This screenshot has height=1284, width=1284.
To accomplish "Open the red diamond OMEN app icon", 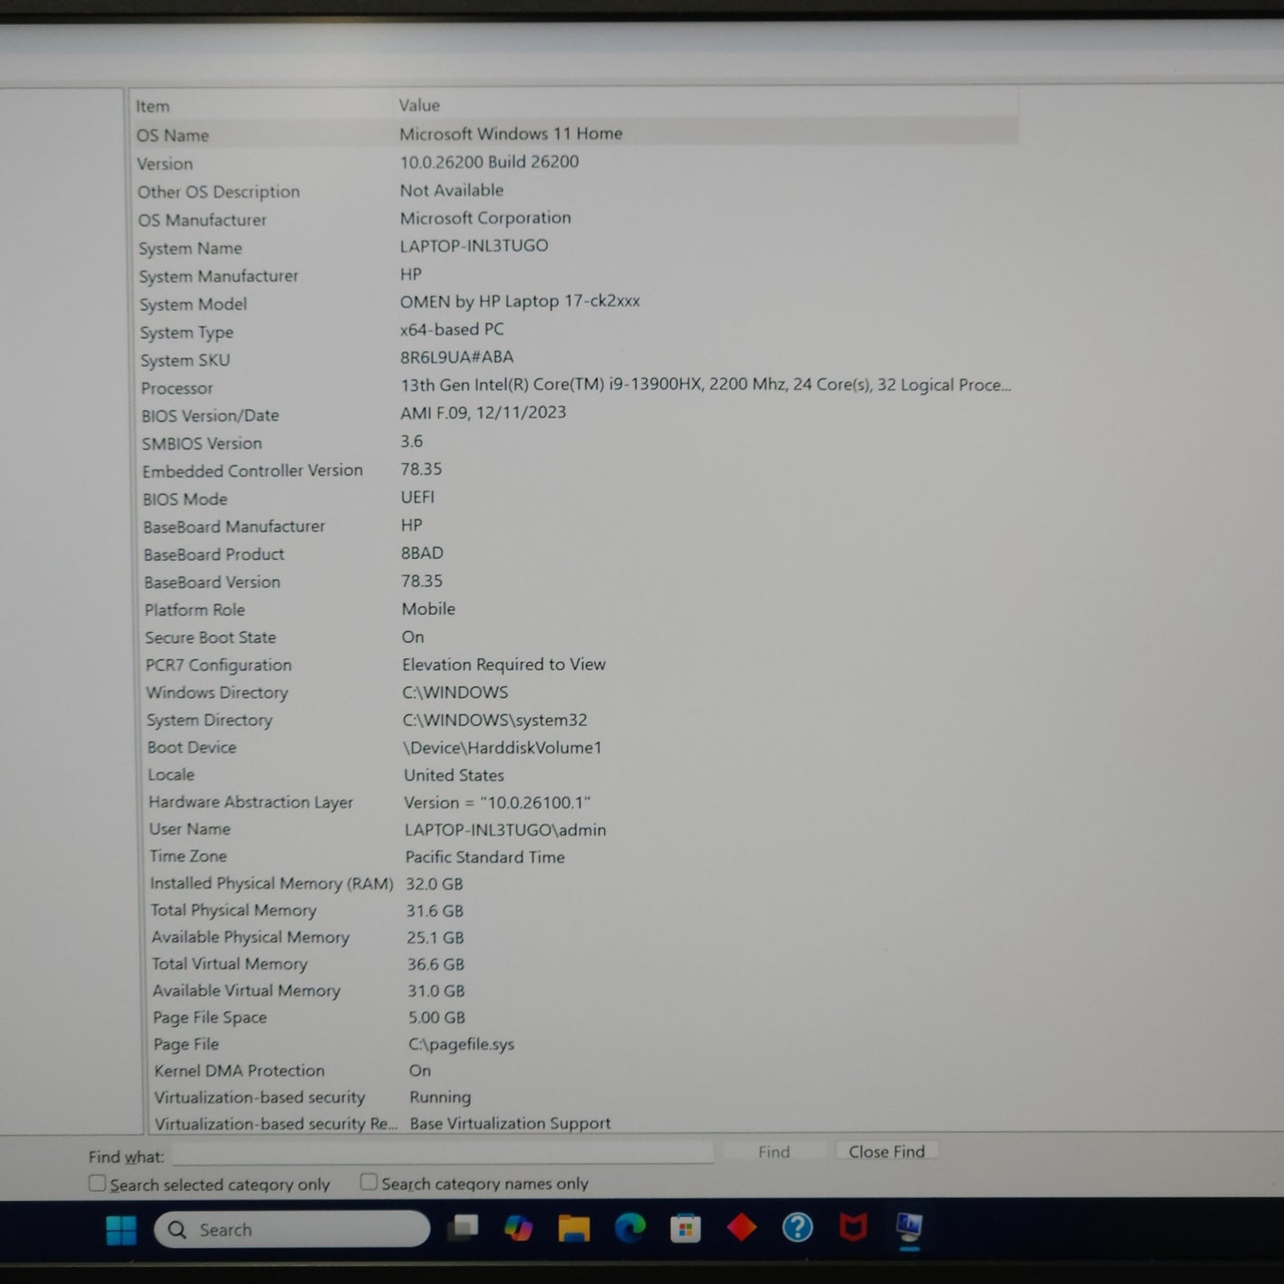I will coord(741,1229).
